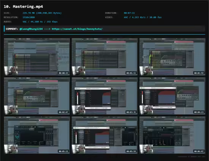This screenshot has width=209, height=161.
Task: Open the thumbnail stamped 00:02:47
Action: coord(37,96)
